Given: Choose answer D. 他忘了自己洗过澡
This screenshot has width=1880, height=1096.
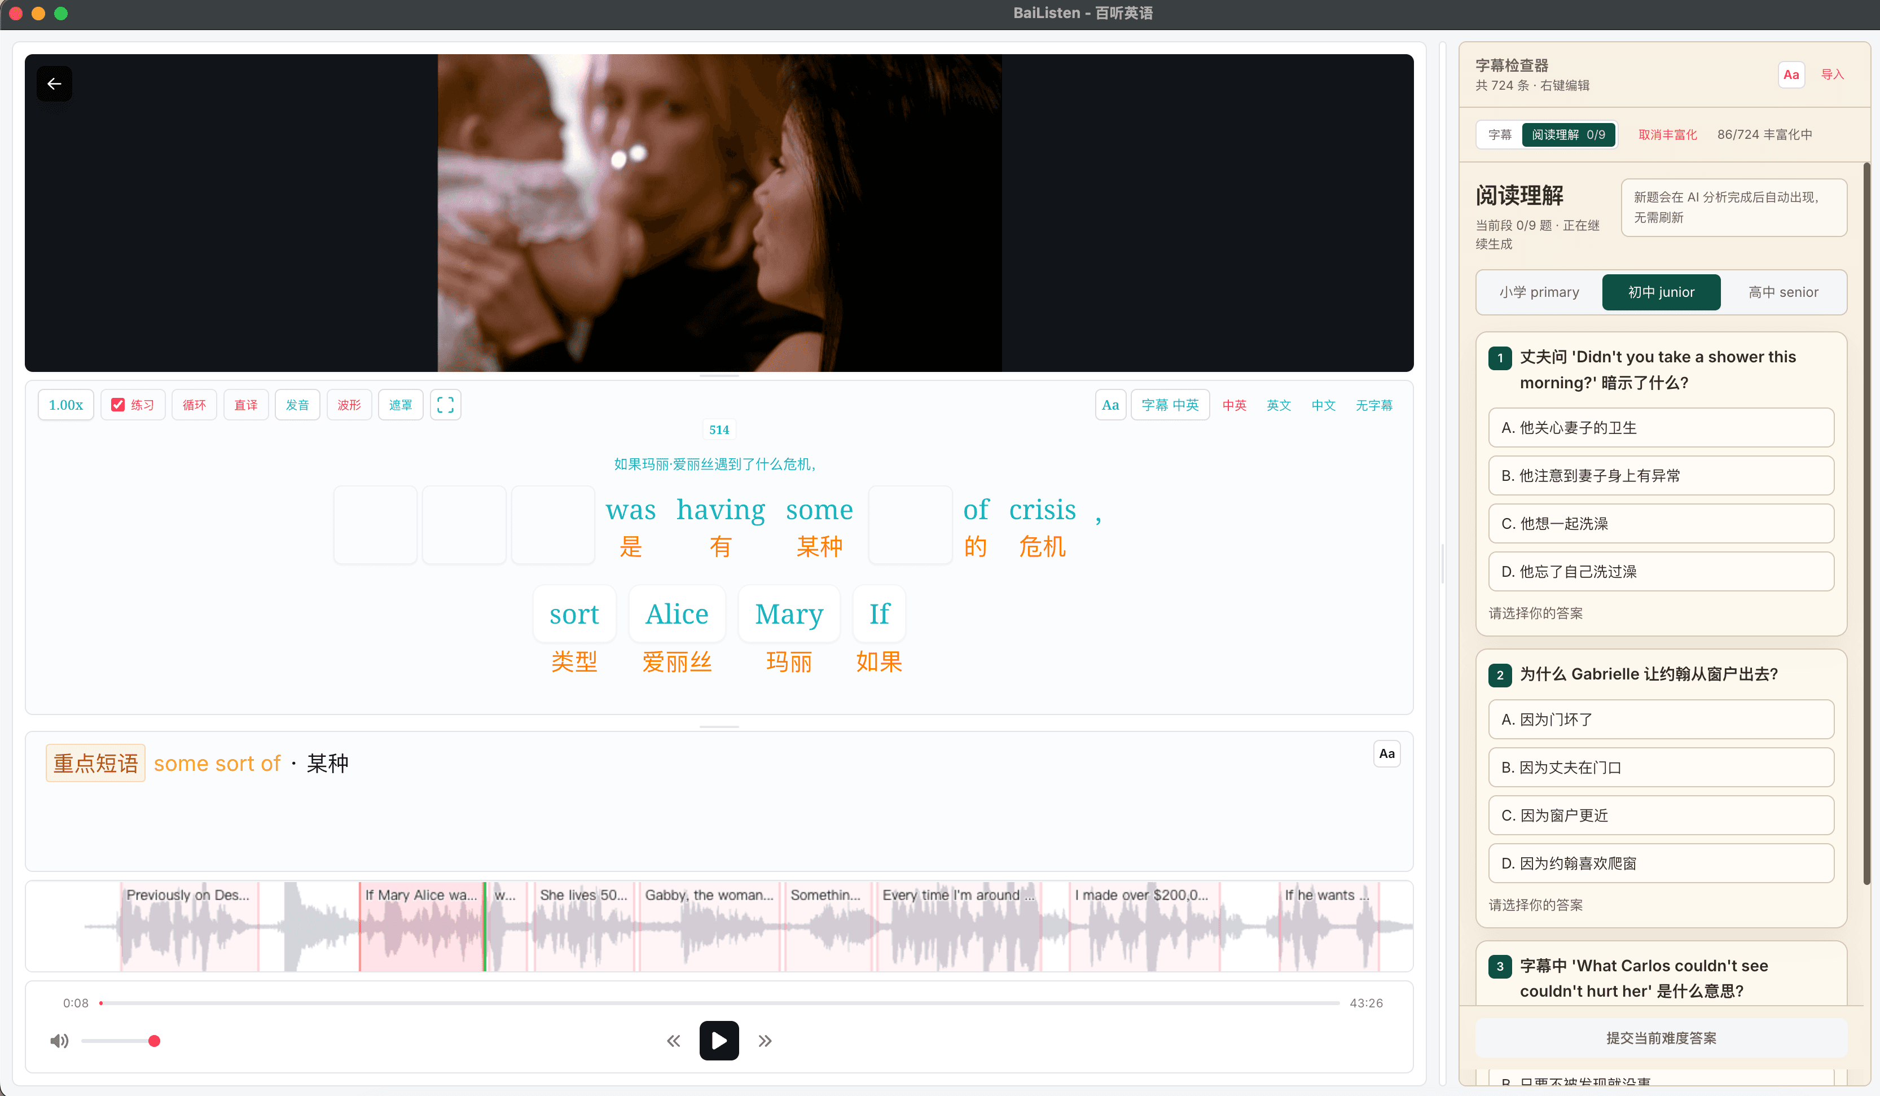Looking at the screenshot, I should 1662,572.
